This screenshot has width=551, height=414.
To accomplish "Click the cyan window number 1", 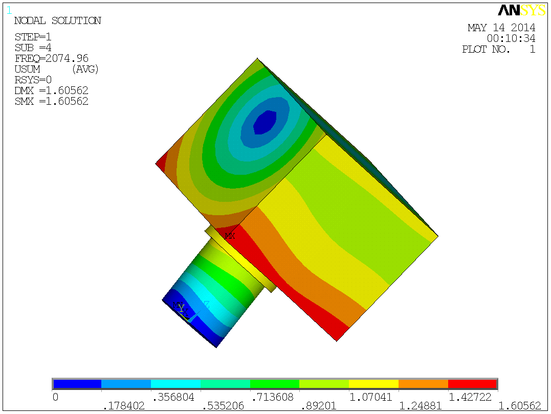I will (9, 11).
